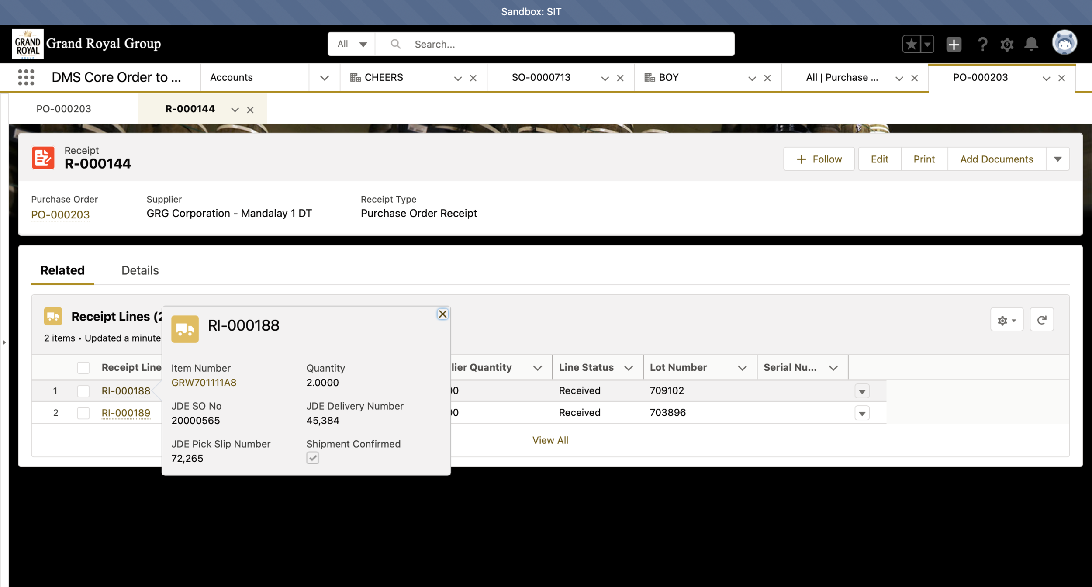
Task: Toggle select-all Receipt Lines checkbox
Action: point(83,368)
